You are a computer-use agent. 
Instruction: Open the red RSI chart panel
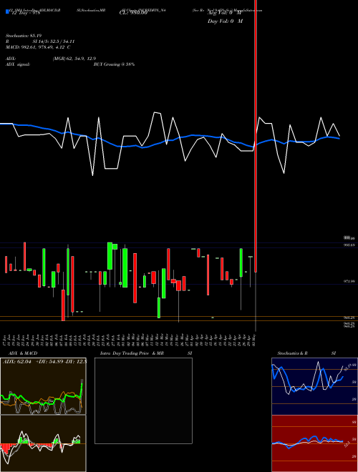[314, 443]
